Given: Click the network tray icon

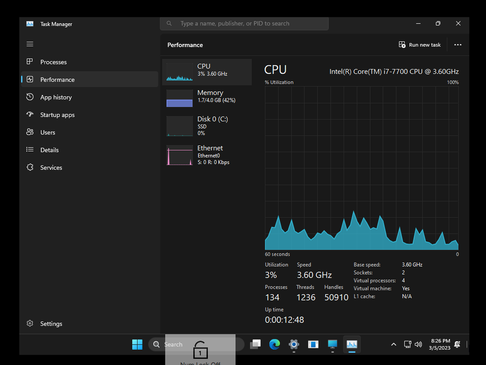Looking at the screenshot, I should point(408,344).
